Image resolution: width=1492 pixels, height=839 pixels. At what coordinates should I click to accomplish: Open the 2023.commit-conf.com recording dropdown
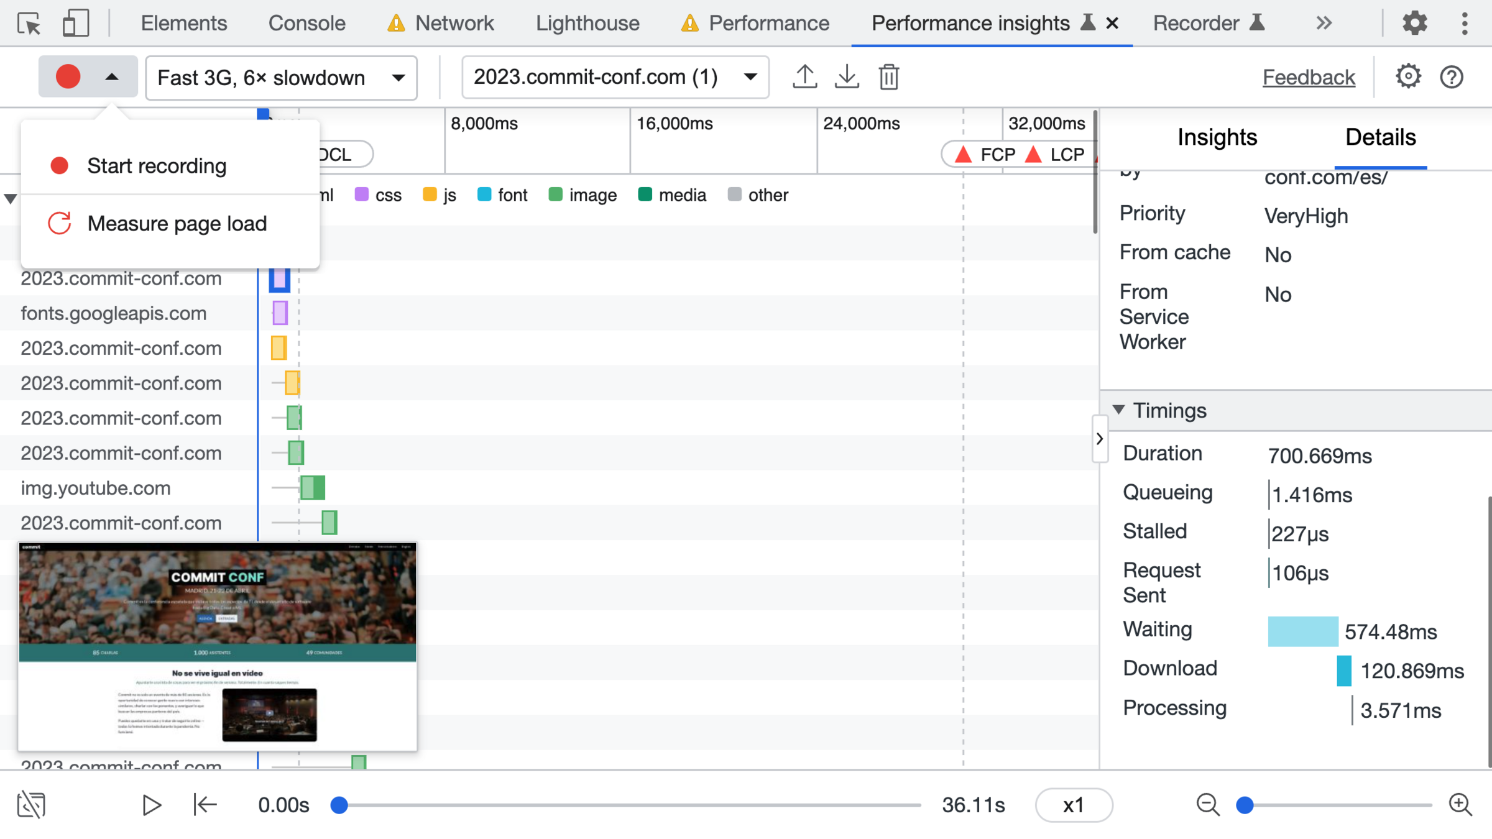point(615,77)
